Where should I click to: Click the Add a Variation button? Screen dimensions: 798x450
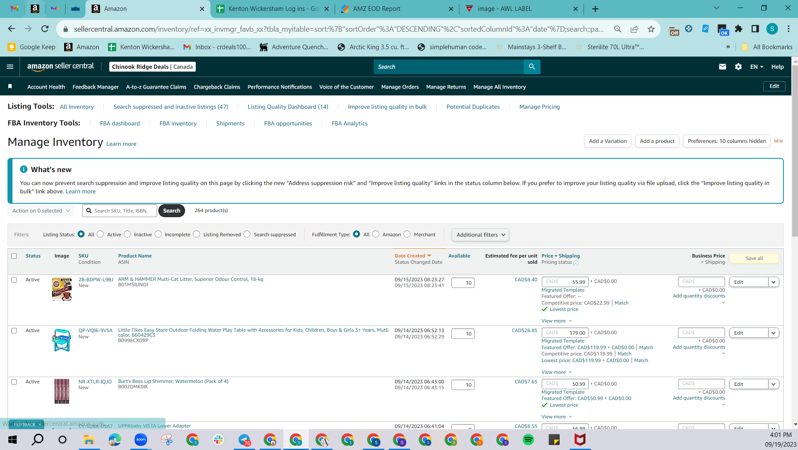click(608, 141)
